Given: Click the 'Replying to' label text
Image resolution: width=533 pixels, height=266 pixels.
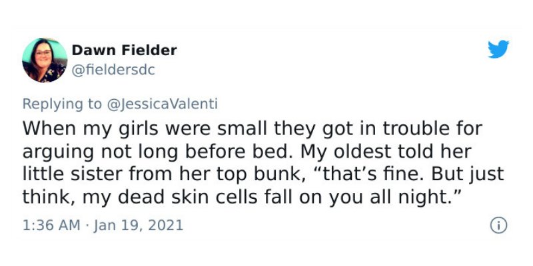Looking at the screenshot, I should pos(62,104).
